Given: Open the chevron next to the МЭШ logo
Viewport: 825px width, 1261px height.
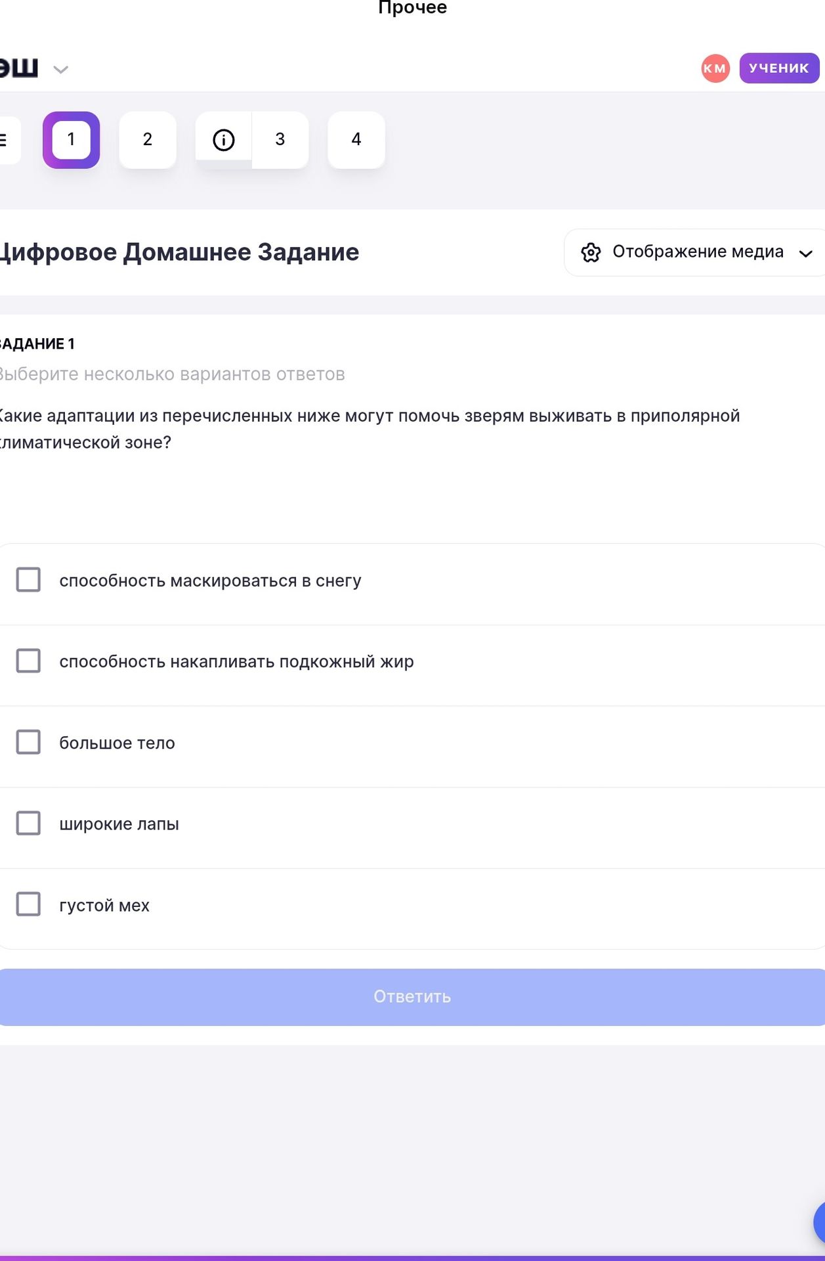Looking at the screenshot, I should click(x=61, y=70).
